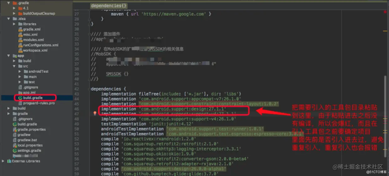
Task: Click the constraint-layout:1.0.2 dependency string
Action: point(209,104)
